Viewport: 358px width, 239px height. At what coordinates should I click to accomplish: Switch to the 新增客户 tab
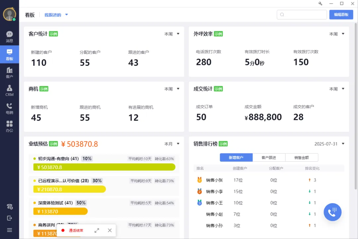click(236, 158)
